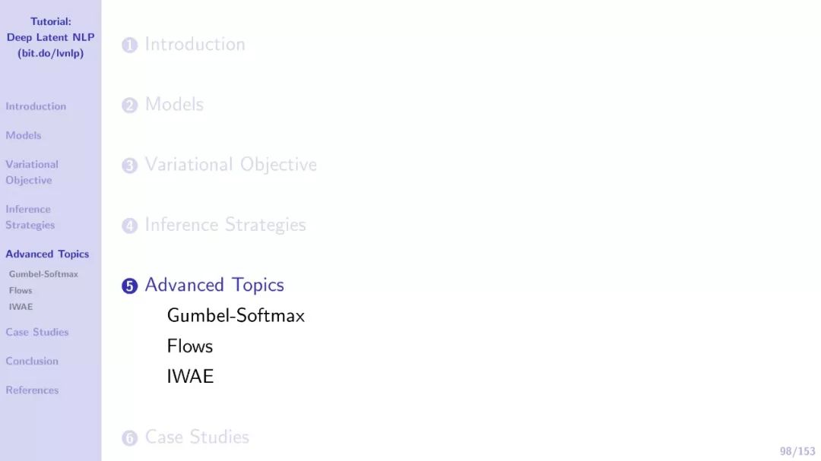The height and width of the screenshot is (461, 821).
Task: Click the Gumbel-Softmax outline entry
Action: pyautogui.click(x=236, y=315)
